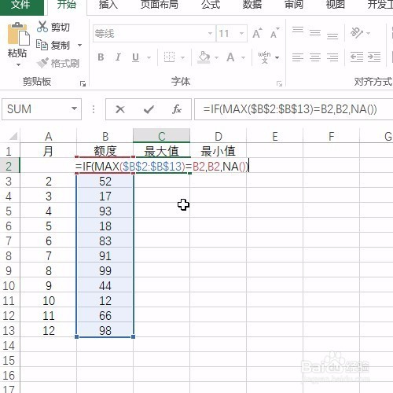Click cell D1 最小值

click(219, 151)
